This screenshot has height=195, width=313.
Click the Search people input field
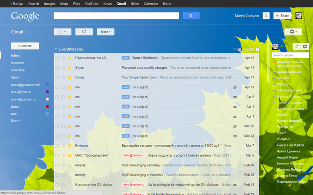pos(289,55)
